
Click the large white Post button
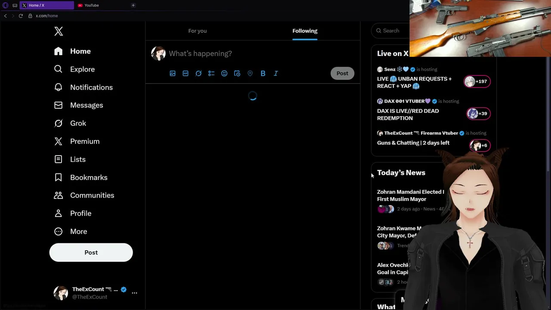tap(91, 252)
